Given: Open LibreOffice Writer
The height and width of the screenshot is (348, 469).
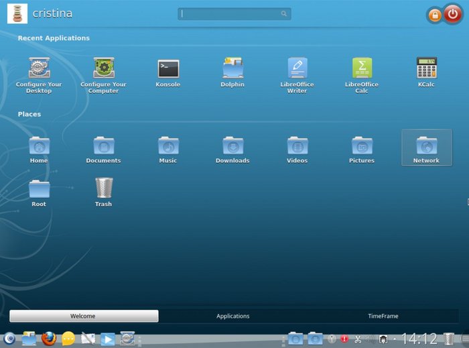Looking at the screenshot, I should click(x=297, y=69).
